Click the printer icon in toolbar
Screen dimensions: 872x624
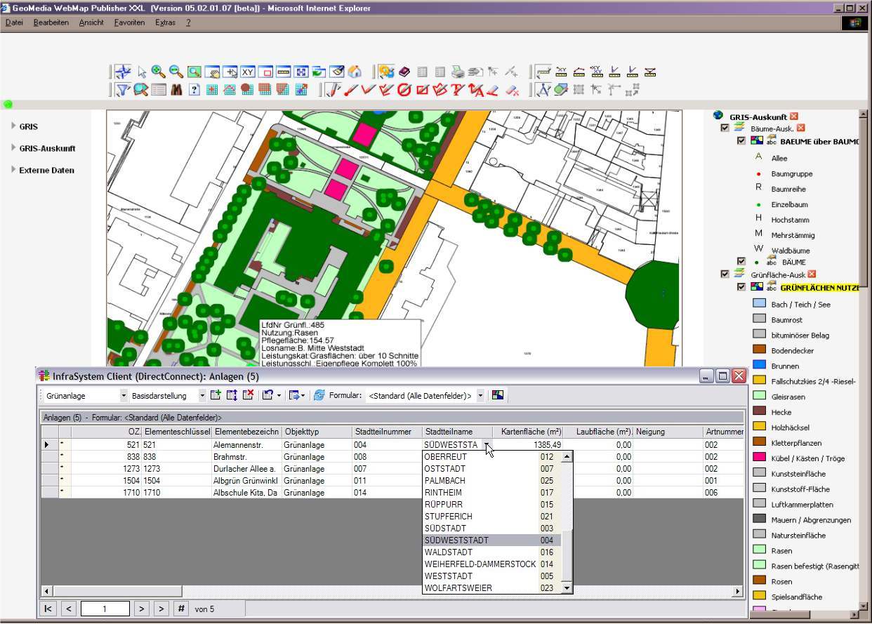pos(458,72)
